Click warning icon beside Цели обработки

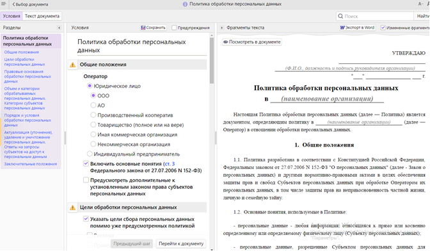[x=73, y=207]
